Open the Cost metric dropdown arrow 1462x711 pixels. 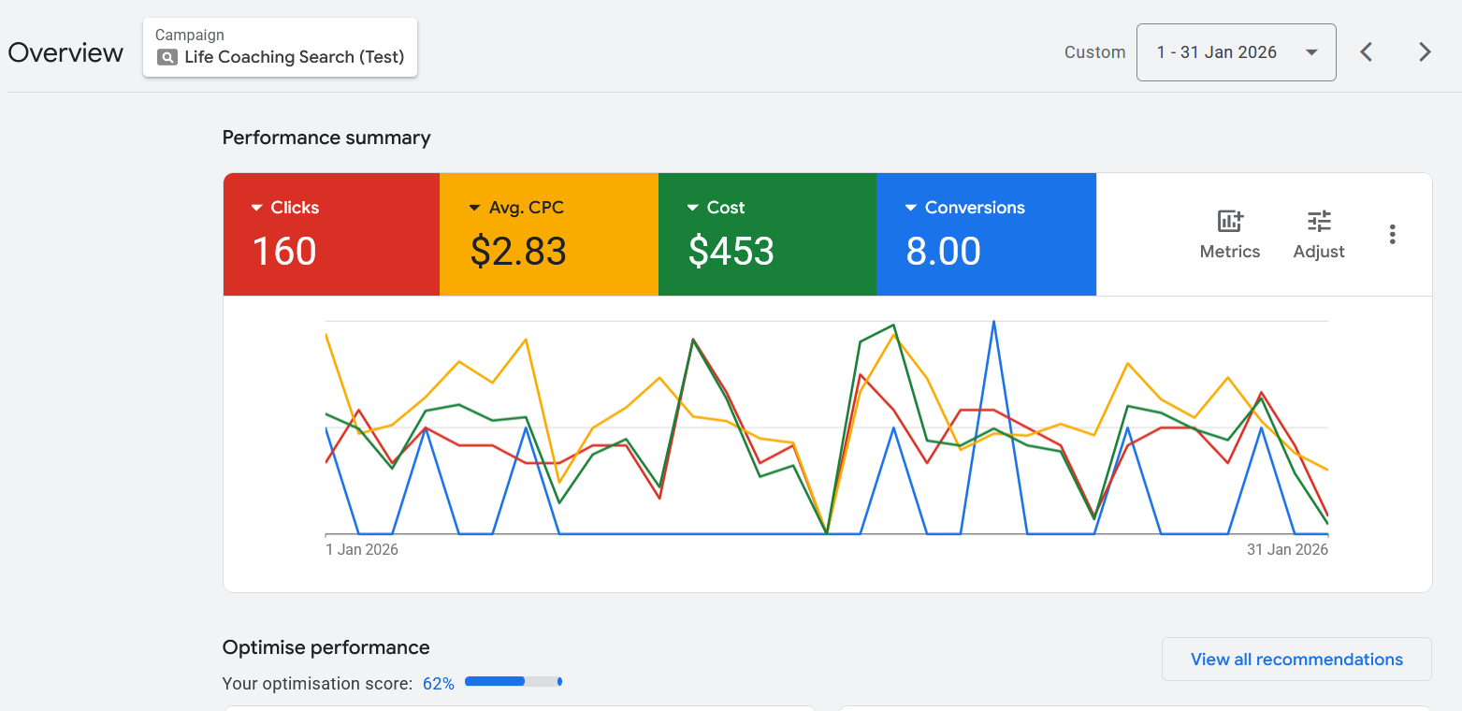pos(693,208)
